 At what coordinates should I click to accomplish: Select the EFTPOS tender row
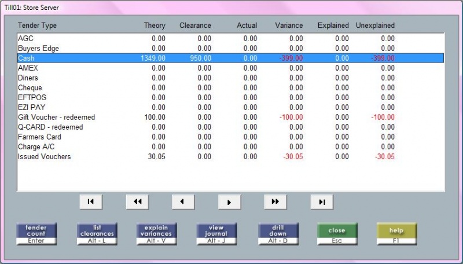click(x=230, y=97)
